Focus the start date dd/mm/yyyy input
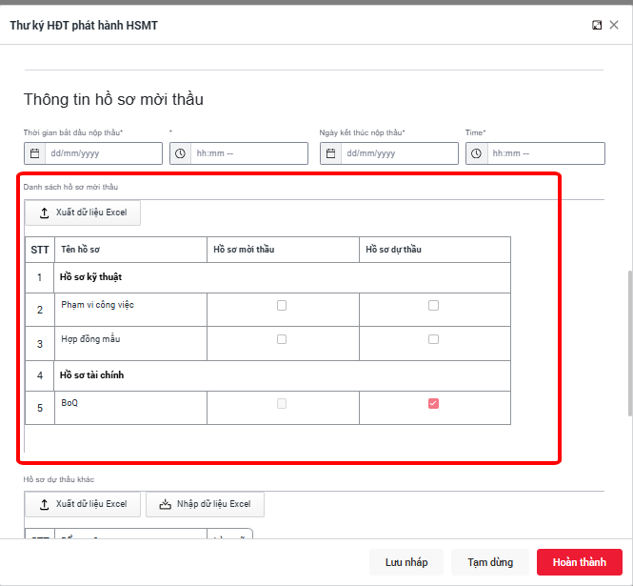Image resolution: width=633 pixels, height=586 pixels. (103, 153)
